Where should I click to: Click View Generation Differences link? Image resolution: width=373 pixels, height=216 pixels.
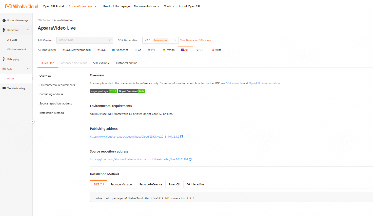click(195, 40)
